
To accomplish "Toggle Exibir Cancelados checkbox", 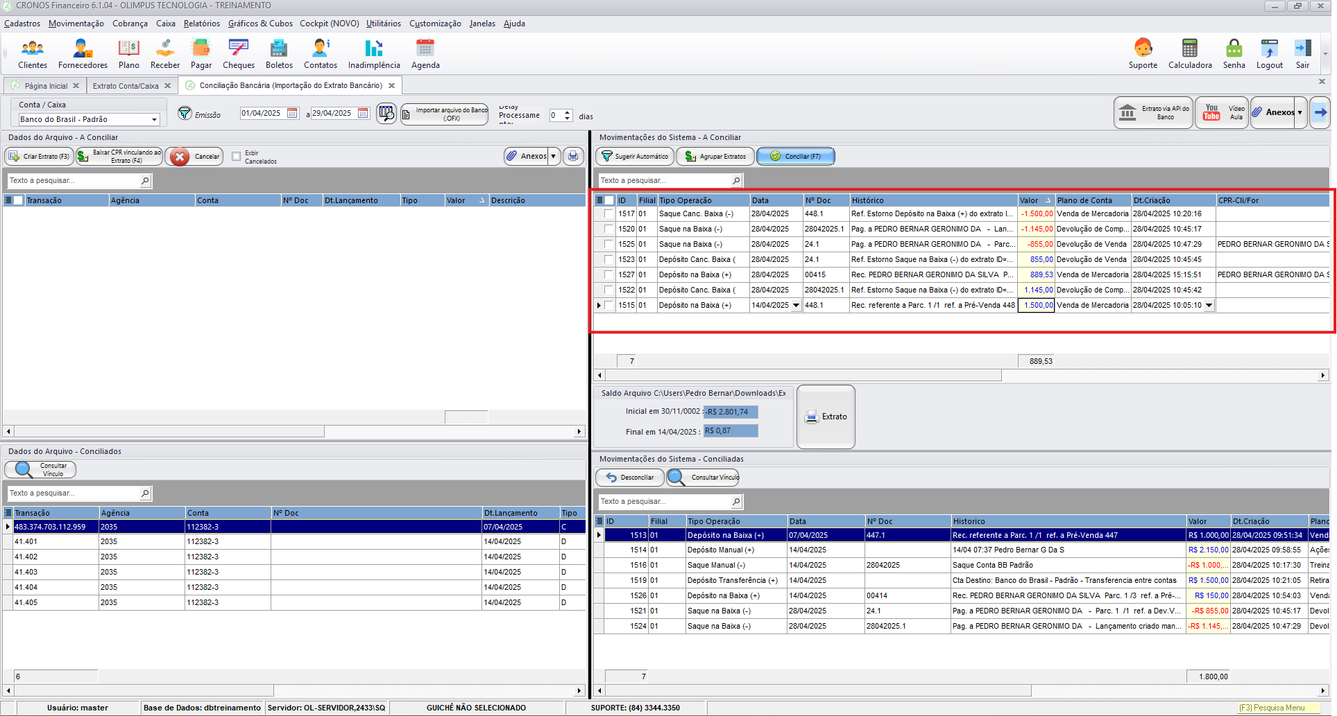I will coord(236,156).
